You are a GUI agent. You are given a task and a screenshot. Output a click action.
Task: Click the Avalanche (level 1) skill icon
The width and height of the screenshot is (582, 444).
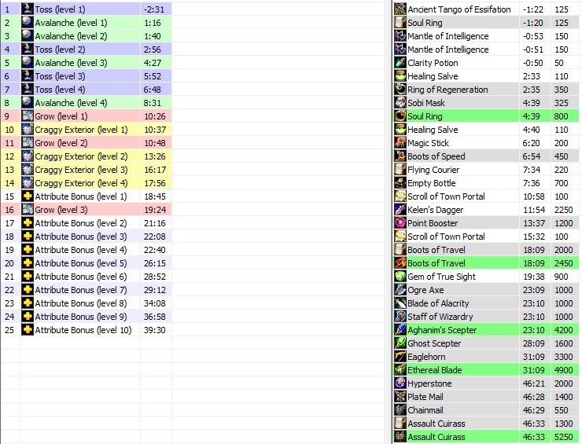click(28, 22)
